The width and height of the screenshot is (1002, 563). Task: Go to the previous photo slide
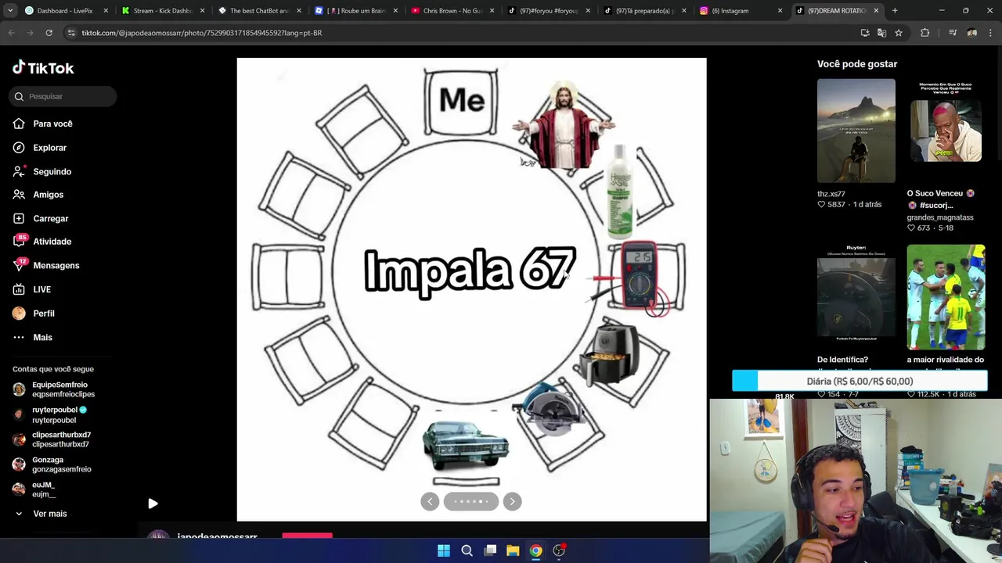430,501
